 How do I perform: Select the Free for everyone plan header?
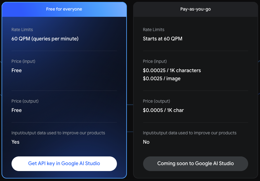[64, 9]
